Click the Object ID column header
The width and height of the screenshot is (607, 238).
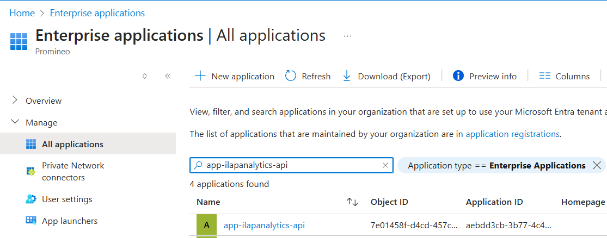tap(389, 202)
